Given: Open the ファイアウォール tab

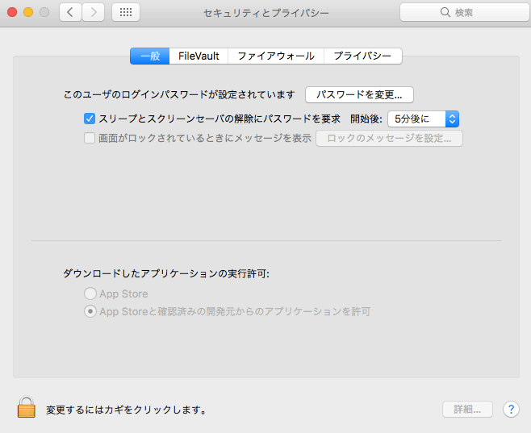Looking at the screenshot, I should [x=276, y=56].
